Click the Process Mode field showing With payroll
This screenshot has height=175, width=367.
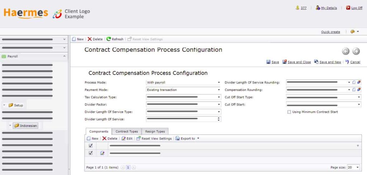click(x=183, y=82)
